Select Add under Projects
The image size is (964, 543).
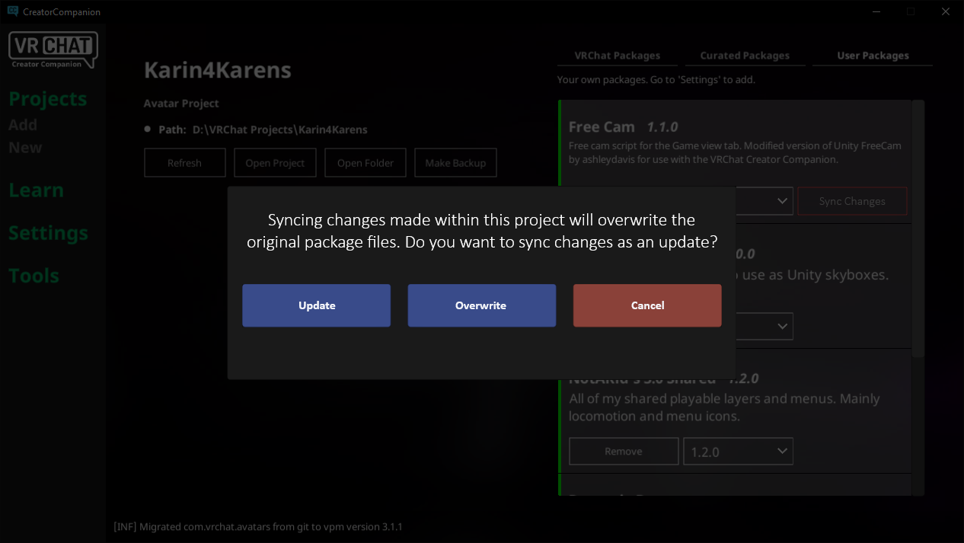23,125
